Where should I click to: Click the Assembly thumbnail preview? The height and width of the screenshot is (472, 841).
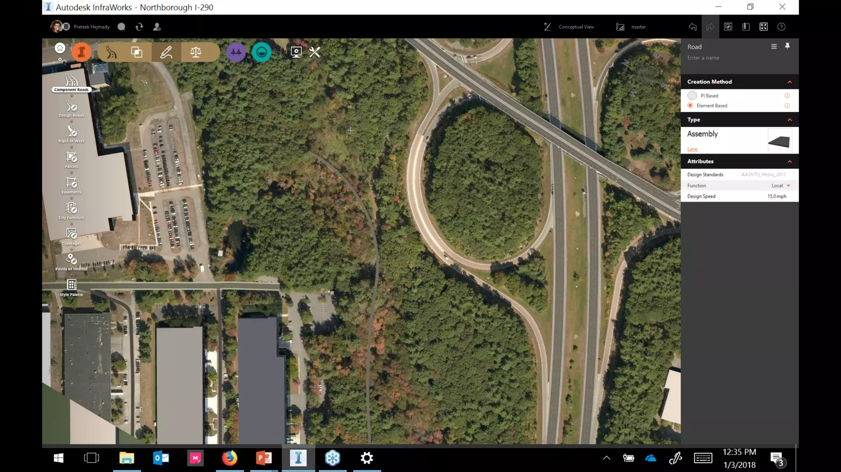[x=779, y=141]
